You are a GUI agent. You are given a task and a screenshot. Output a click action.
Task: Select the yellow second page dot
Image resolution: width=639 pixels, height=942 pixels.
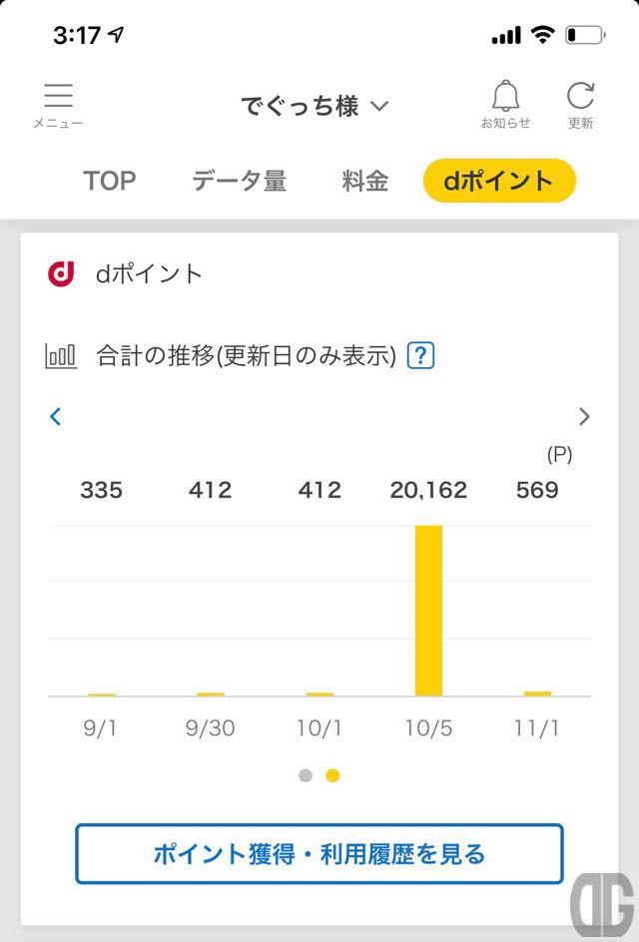(x=332, y=775)
